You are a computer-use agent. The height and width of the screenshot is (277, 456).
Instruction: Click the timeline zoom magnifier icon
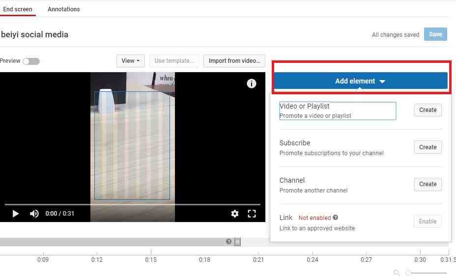coord(397,273)
